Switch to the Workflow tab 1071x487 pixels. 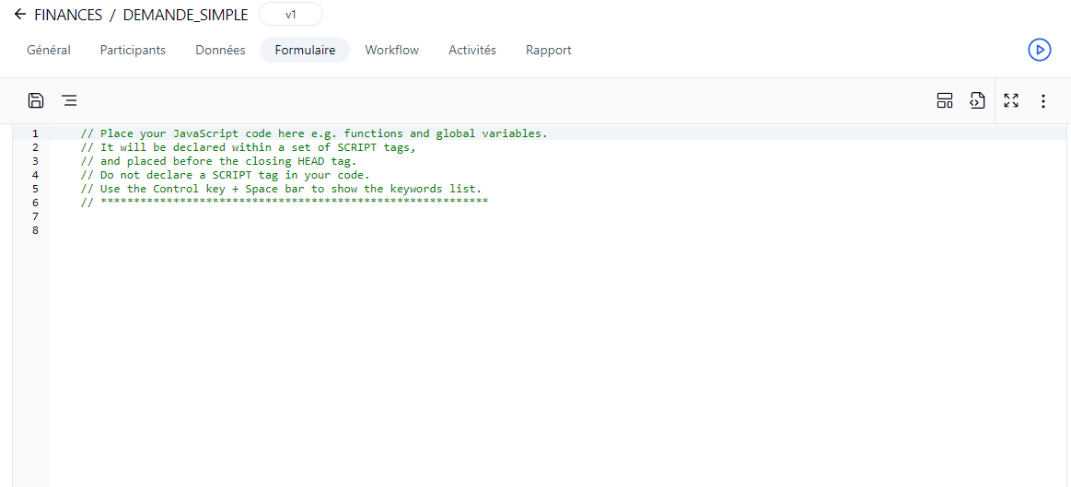(x=391, y=50)
